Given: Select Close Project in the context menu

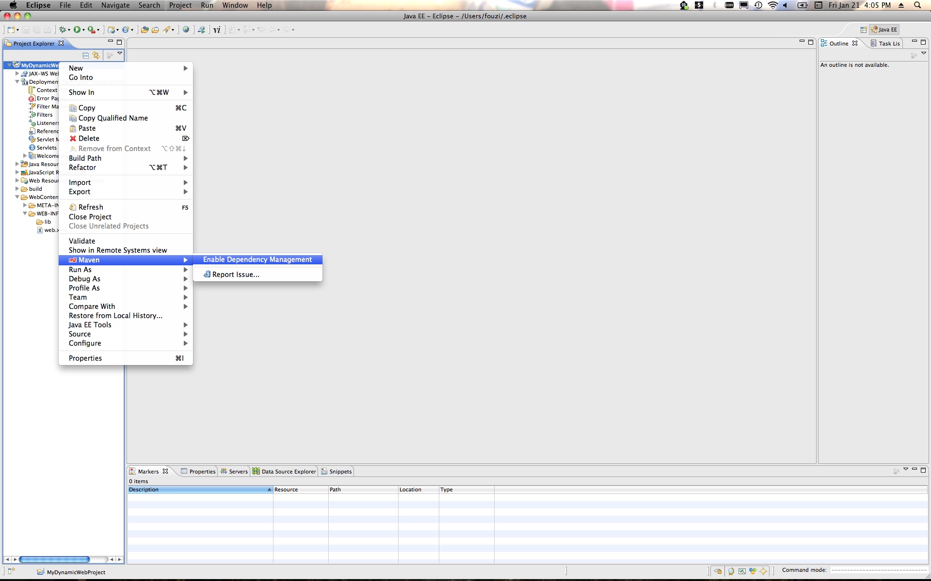Looking at the screenshot, I should coord(126,217).
